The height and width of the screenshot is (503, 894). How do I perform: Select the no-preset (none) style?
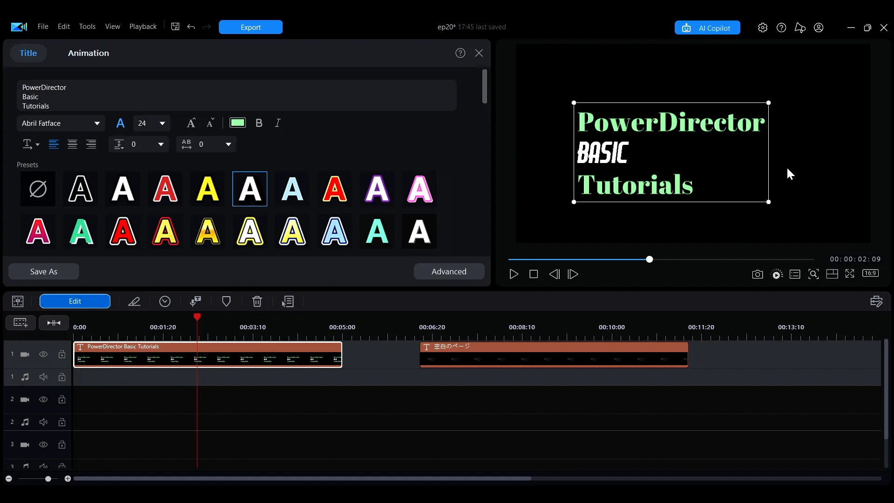pyautogui.click(x=38, y=189)
